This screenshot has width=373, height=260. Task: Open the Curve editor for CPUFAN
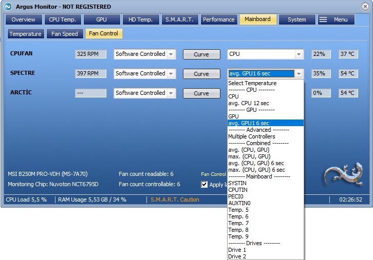pos(201,54)
